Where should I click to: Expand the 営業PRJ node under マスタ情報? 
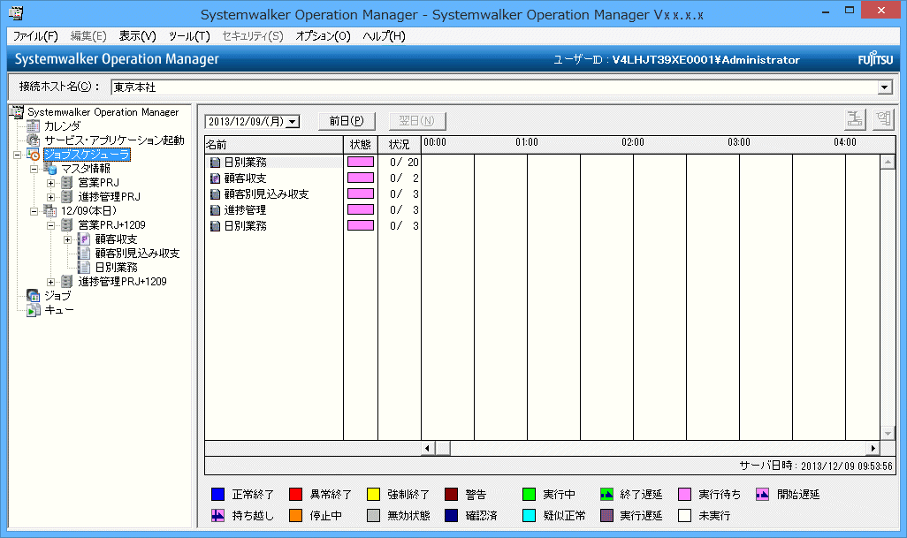click(51, 183)
